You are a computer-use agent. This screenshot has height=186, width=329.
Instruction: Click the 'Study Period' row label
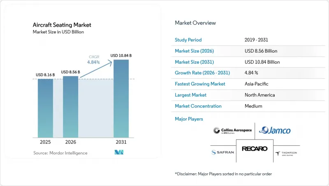click(188, 40)
